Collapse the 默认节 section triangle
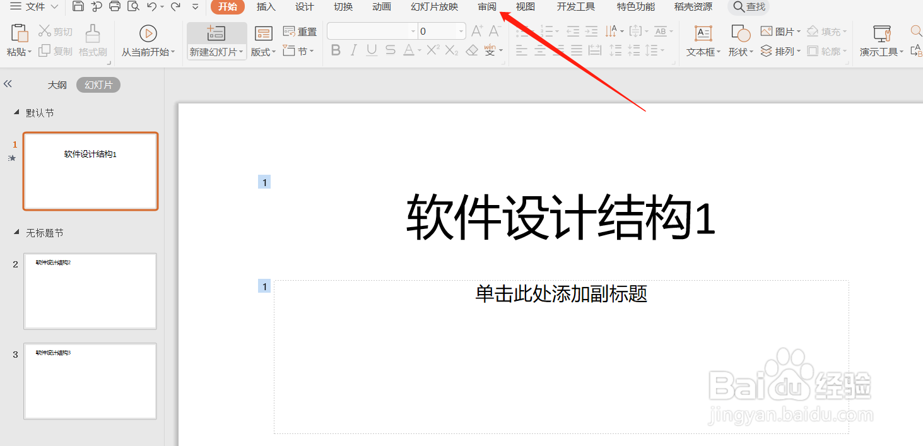 pos(16,112)
